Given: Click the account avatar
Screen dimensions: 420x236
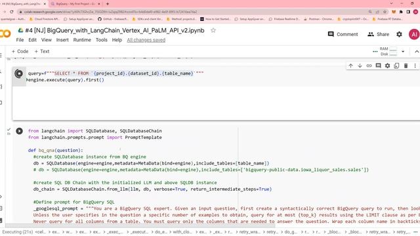Looking at the screenshot, I should click(414, 34).
